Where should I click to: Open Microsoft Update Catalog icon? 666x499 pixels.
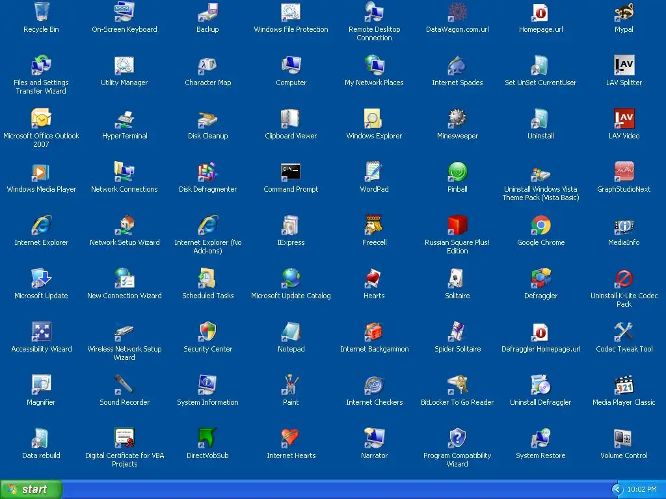291,278
